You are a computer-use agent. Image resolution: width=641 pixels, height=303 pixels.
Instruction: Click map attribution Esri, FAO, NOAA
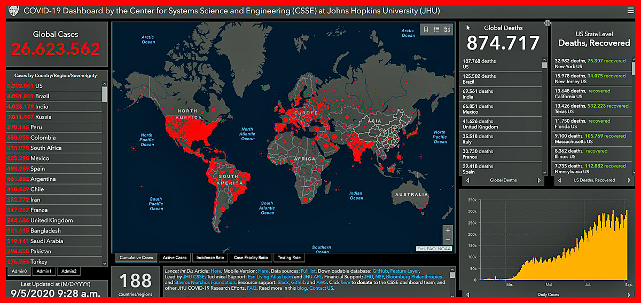pos(434,249)
